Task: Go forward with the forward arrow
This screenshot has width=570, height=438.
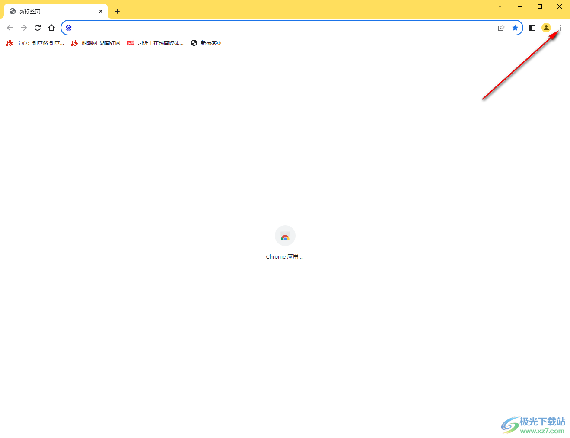Action: [x=24, y=28]
